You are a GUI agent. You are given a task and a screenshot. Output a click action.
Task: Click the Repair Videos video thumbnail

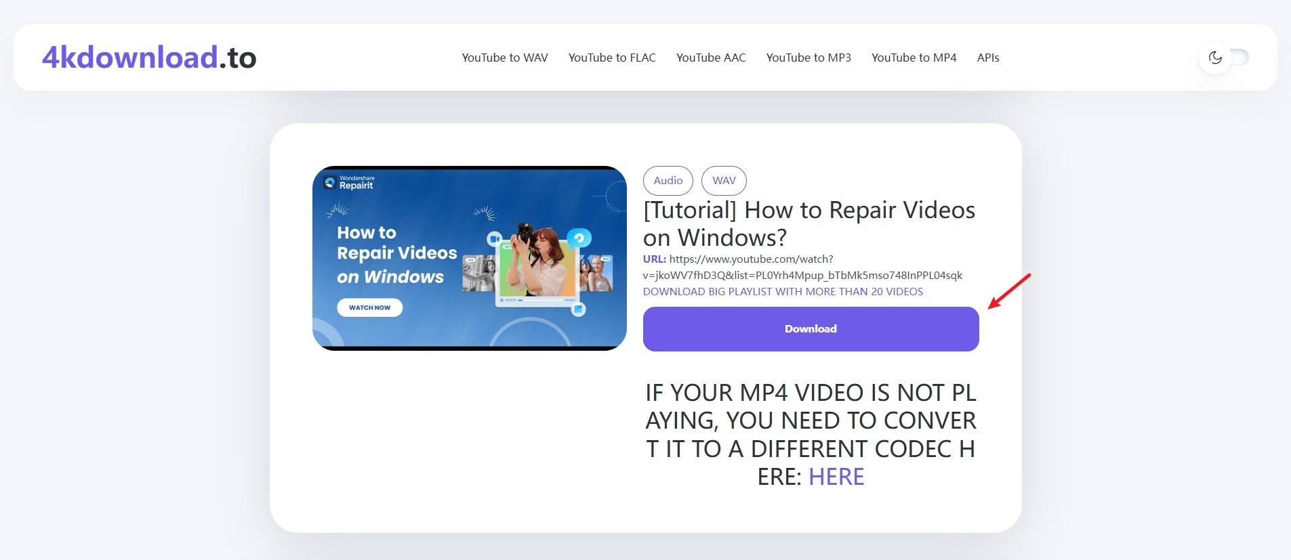click(470, 258)
